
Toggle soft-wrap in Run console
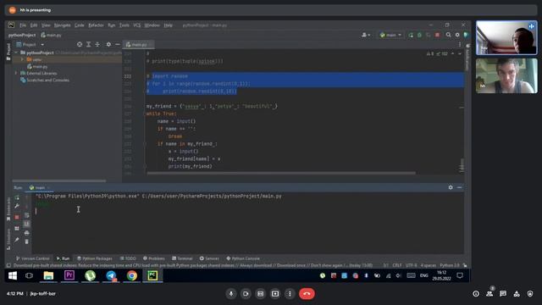27,215
